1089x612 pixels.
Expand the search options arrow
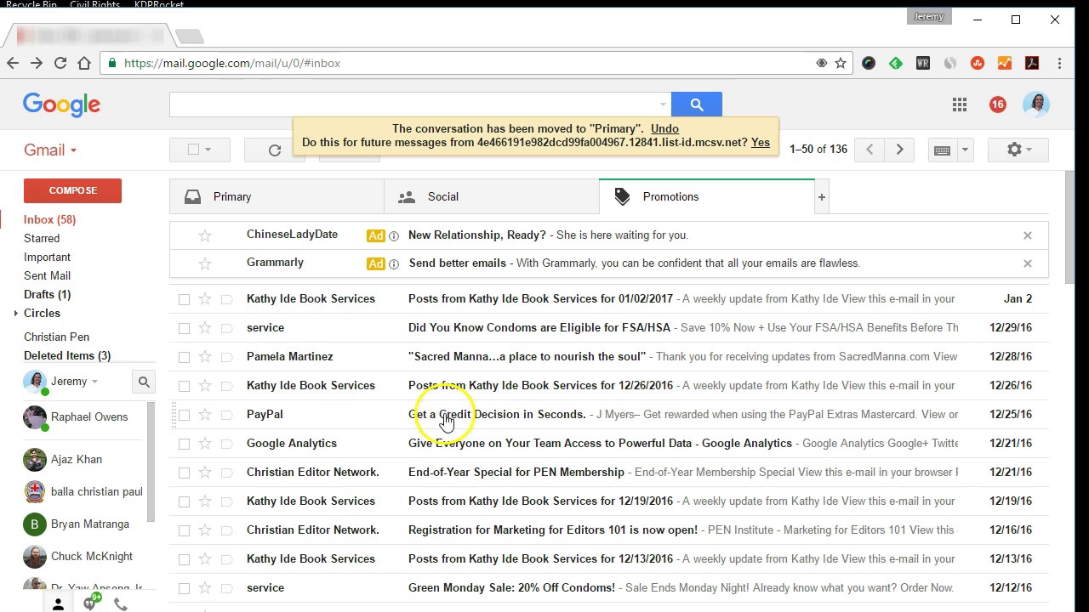663,105
